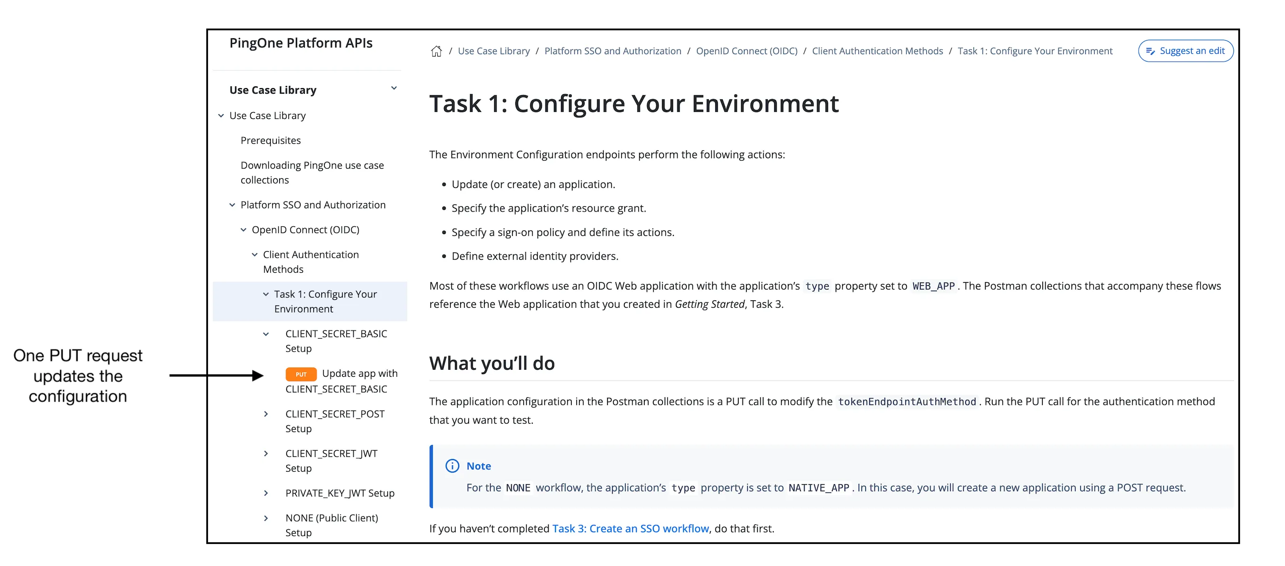Screen dimensions: 1285x566
Task: Collapse the OpenID Connect (OIDC) chevron
Action: point(244,230)
